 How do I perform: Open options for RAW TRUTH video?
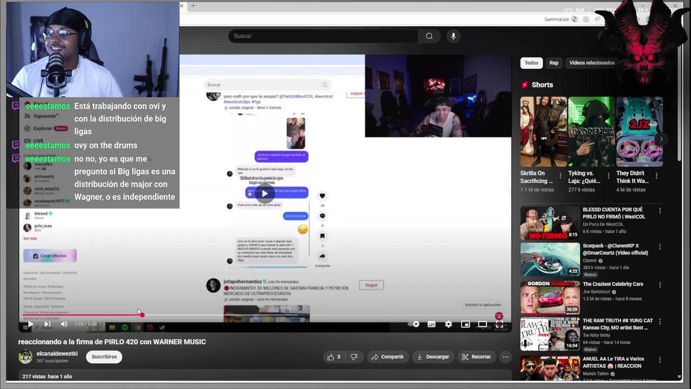(x=660, y=322)
